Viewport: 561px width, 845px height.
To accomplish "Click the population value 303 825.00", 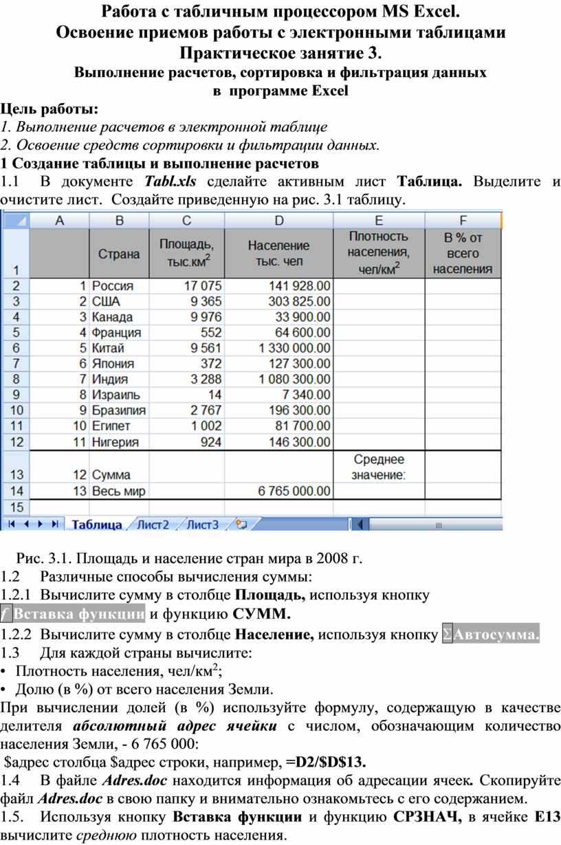I will [x=278, y=301].
